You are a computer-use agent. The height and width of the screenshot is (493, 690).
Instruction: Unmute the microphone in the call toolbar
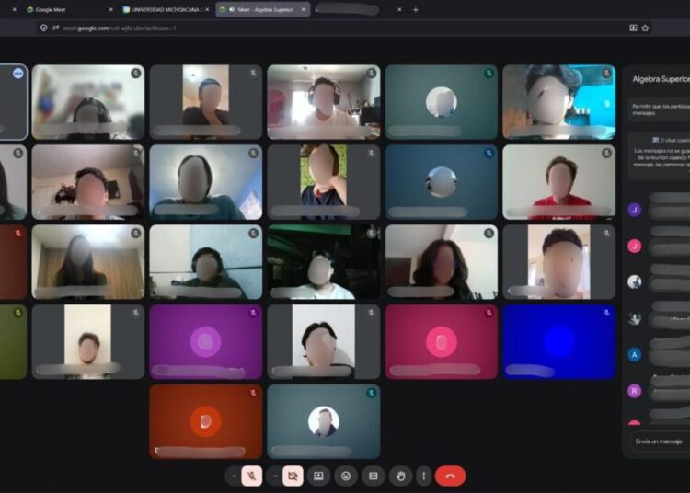coord(252,476)
